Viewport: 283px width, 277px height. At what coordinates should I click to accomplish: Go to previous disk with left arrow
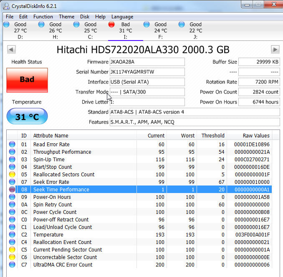click(11, 50)
